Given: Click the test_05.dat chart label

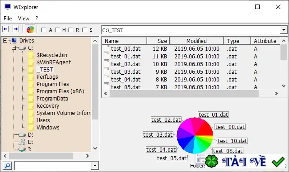Looking at the screenshot, I should [x=172, y=158].
